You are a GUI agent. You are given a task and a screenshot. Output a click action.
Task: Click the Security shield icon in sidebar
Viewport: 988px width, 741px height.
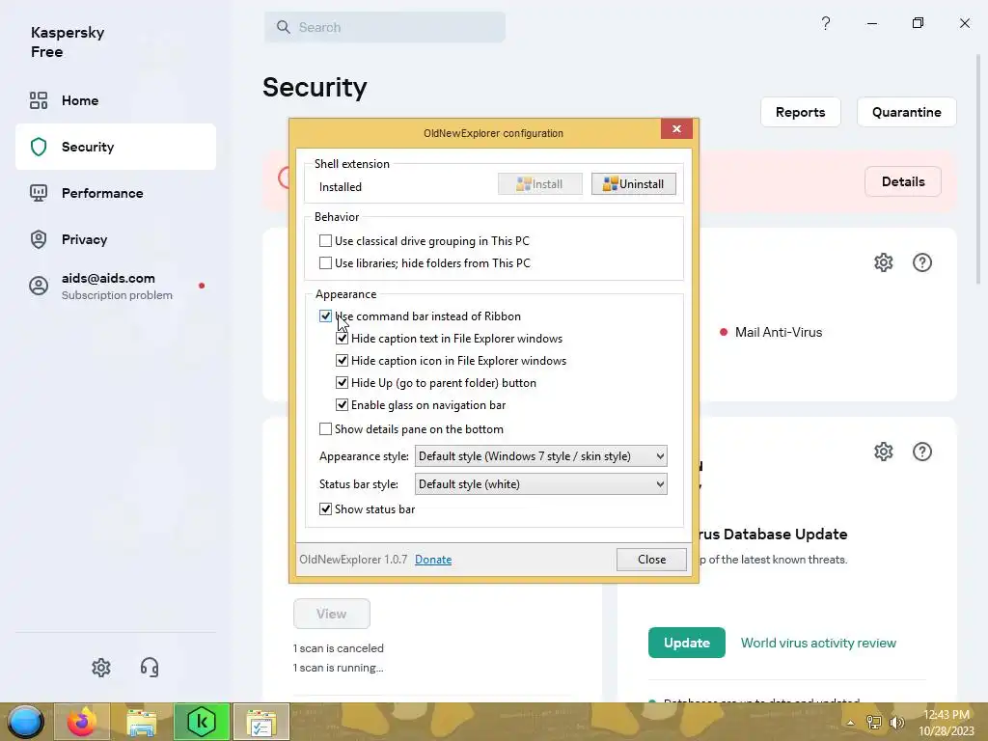click(x=39, y=147)
